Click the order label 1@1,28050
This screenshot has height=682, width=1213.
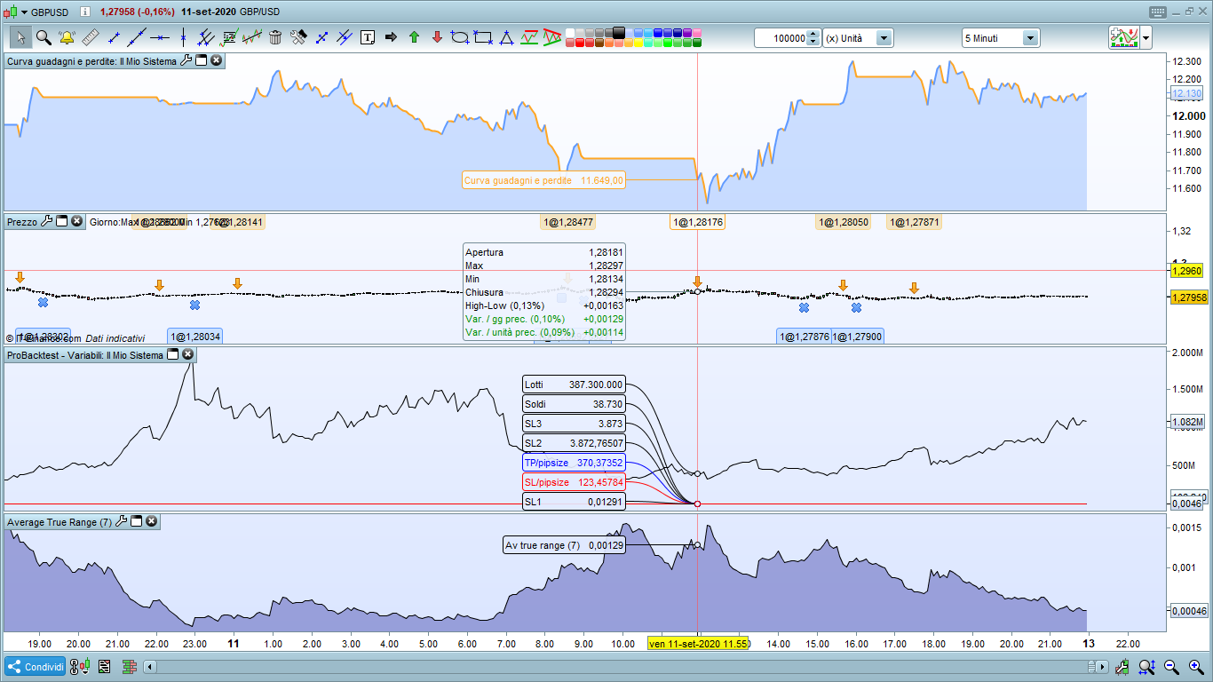844,222
